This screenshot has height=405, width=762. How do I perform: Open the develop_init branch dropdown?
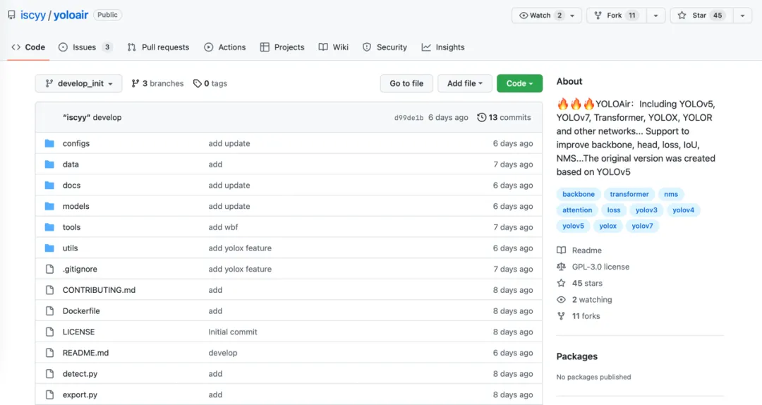[78, 83]
